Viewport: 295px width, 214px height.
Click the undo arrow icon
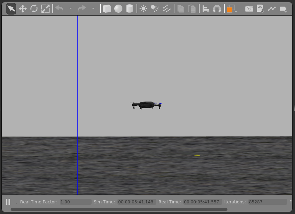tap(59, 9)
